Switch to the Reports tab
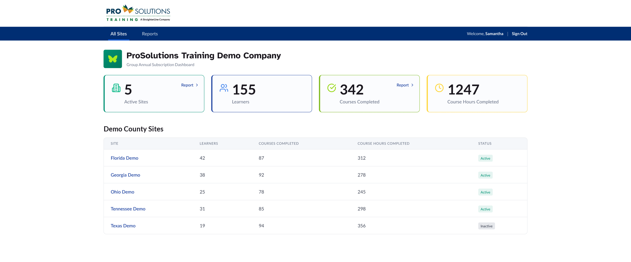This screenshot has height=262, width=631. click(x=150, y=34)
